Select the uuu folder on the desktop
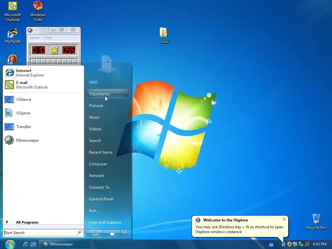Viewport: 332px width, 249px height. (164, 35)
